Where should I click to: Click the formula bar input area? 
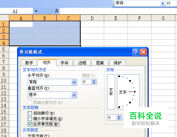[x=118, y=11]
